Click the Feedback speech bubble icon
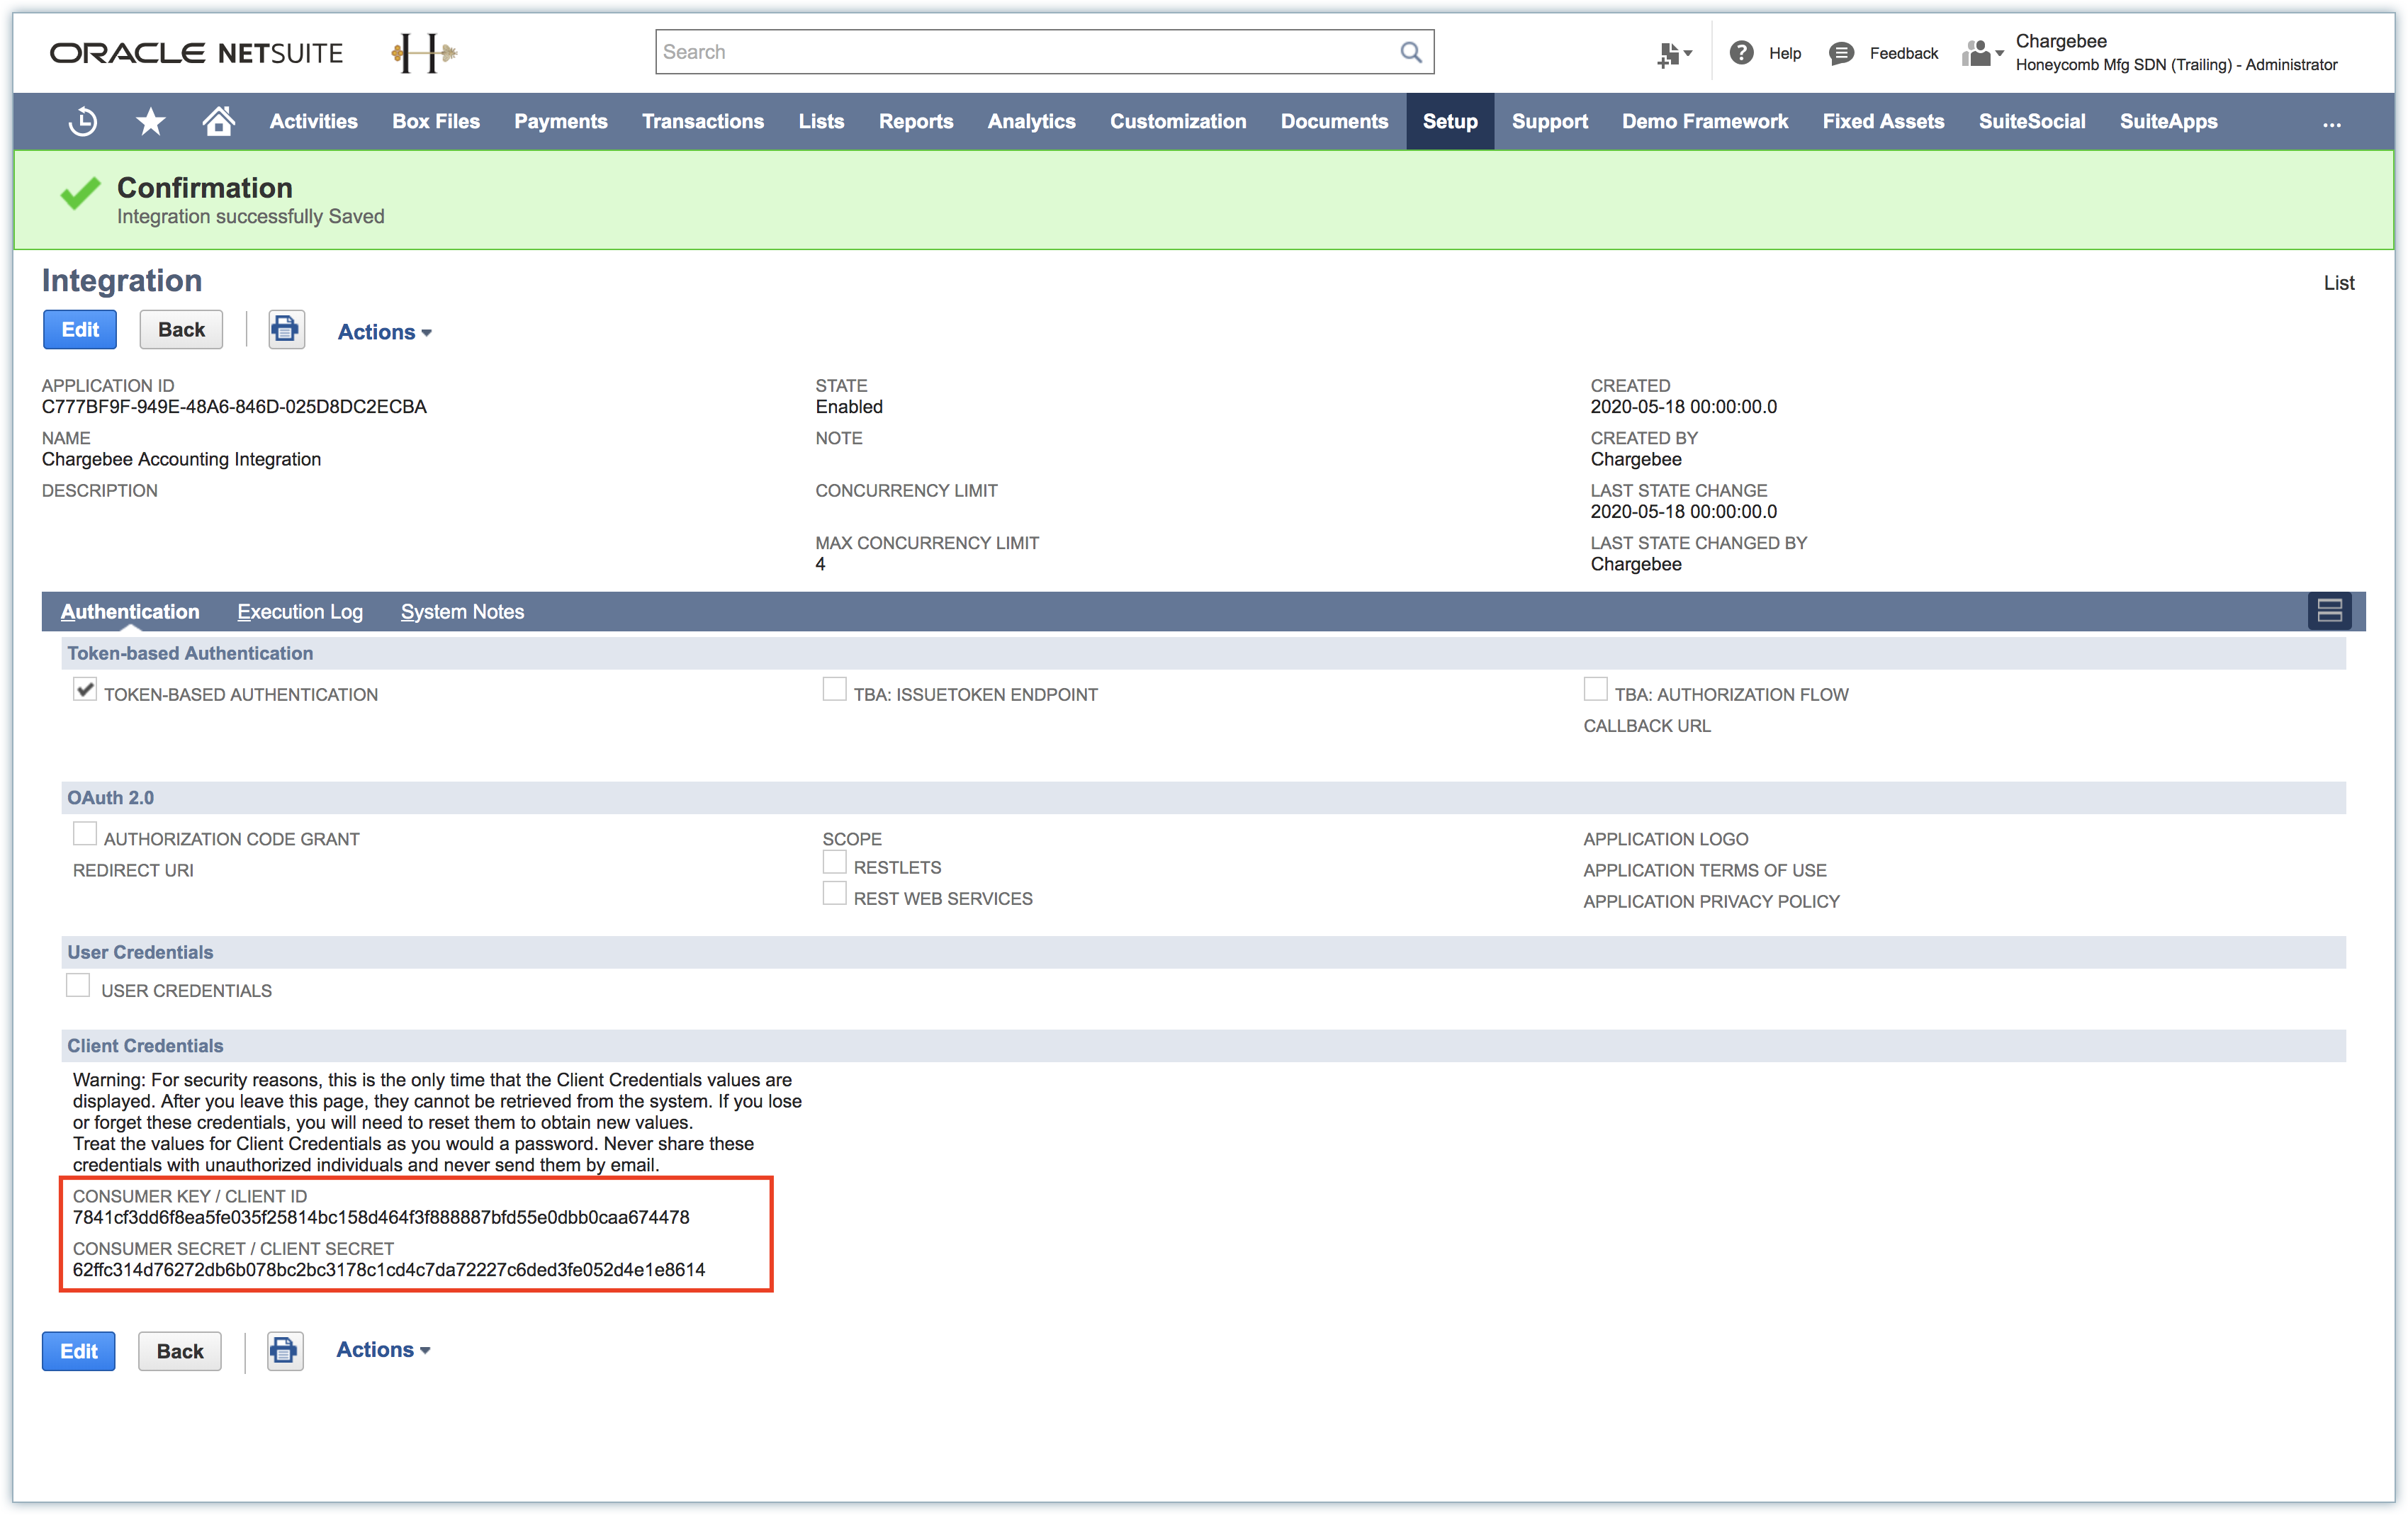This screenshot has width=2408, height=1515. point(1841,53)
